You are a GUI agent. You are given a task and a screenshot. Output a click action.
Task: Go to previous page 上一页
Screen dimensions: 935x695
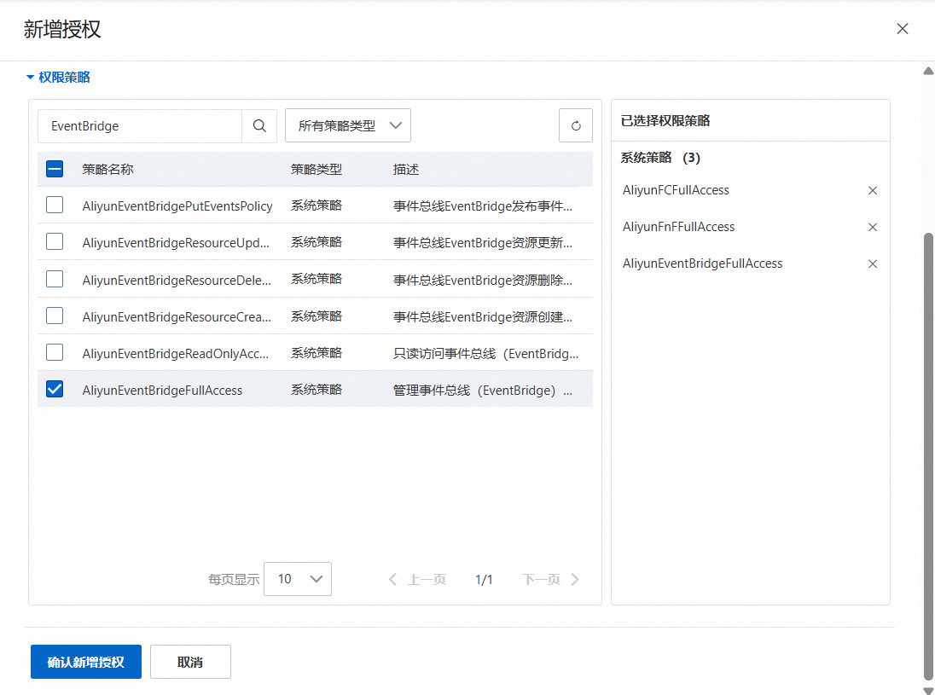click(x=417, y=579)
